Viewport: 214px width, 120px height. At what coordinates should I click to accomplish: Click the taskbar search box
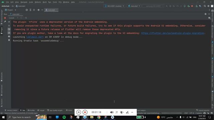(27, 117)
